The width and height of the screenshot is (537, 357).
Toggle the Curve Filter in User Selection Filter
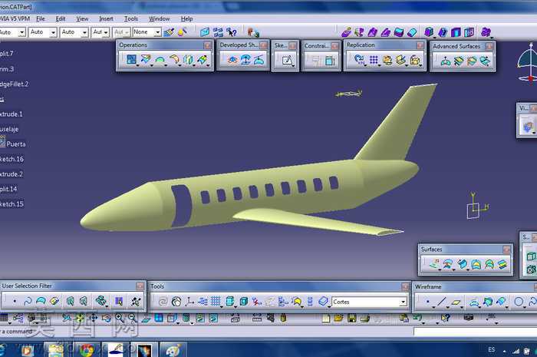[x=28, y=301]
